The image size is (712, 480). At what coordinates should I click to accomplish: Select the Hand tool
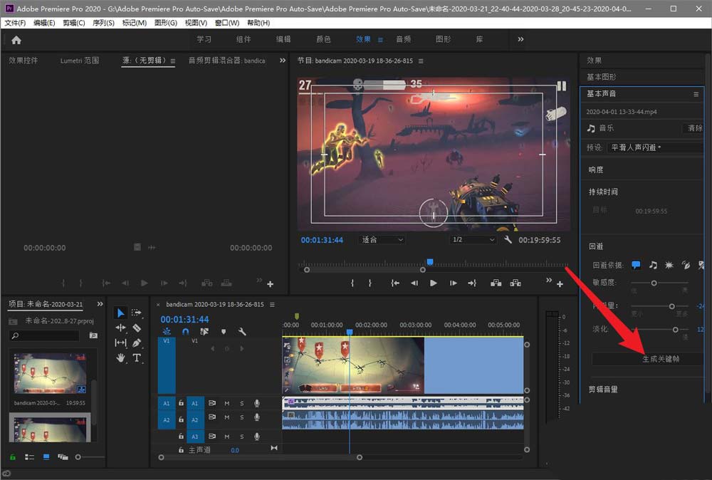(120, 358)
